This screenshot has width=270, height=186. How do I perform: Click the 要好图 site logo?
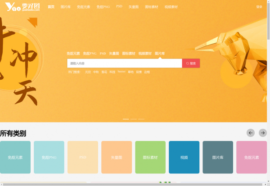[x=22, y=7]
